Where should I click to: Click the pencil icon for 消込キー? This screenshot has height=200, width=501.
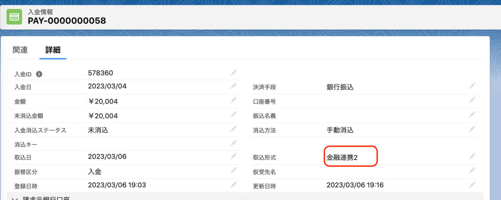click(234, 143)
